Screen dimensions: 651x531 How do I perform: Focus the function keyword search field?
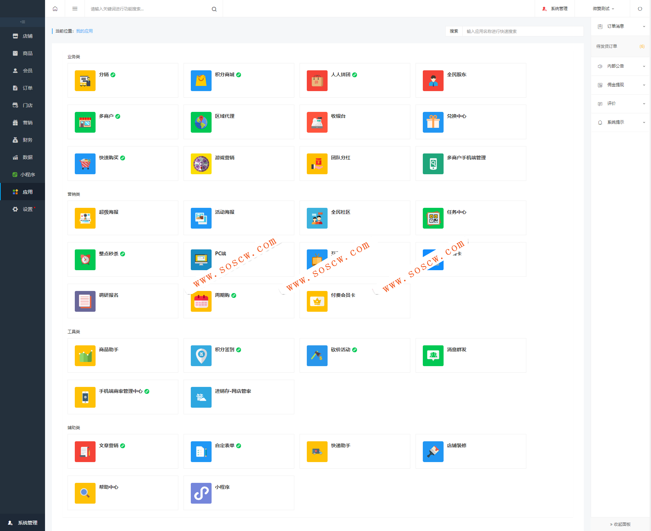(149, 9)
